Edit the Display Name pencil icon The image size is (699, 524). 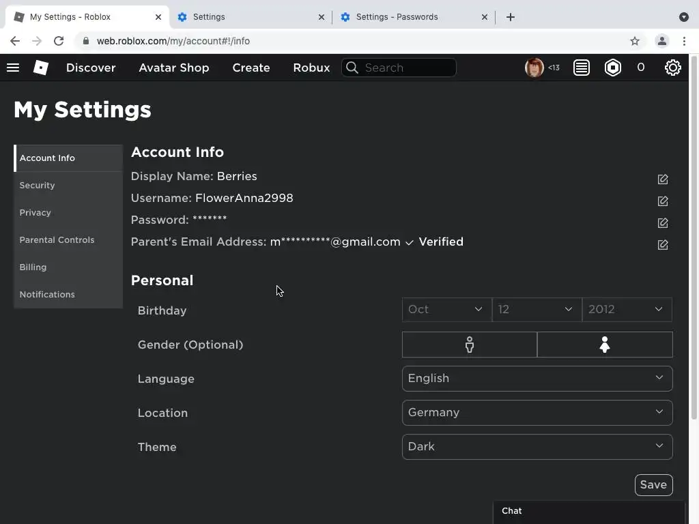pyautogui.click(x=663, y=179)
